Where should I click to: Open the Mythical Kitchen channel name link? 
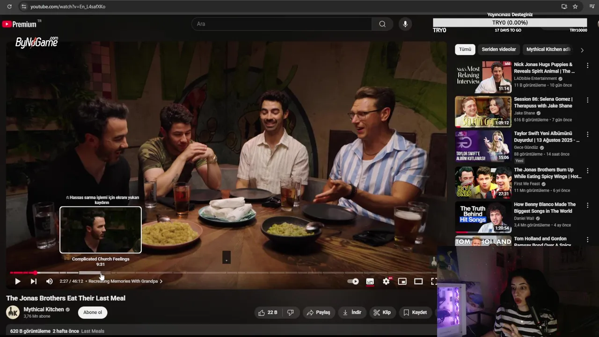[44, 309]
